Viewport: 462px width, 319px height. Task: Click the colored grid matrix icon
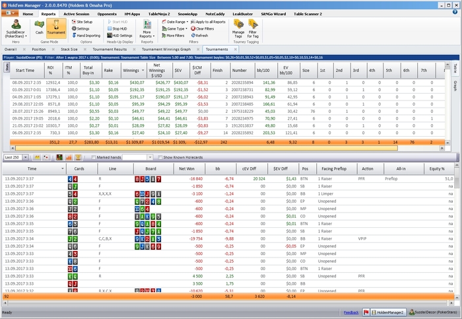59,157
